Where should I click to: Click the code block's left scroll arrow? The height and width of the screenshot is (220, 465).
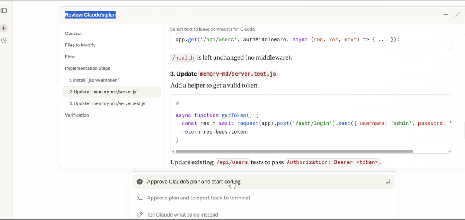click(173, 151)
